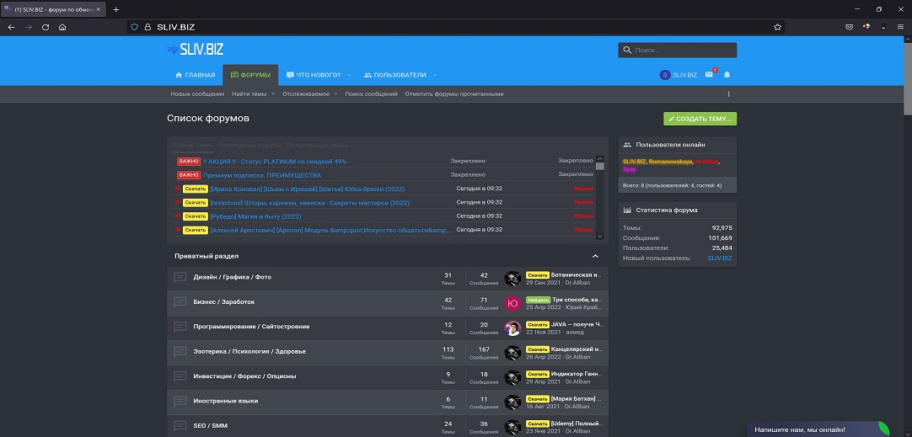The height and width of the screenshot is (437, 912).
Task: Open АКЦИЯ Статус PLATINUM topic
Action: [276, 161]
